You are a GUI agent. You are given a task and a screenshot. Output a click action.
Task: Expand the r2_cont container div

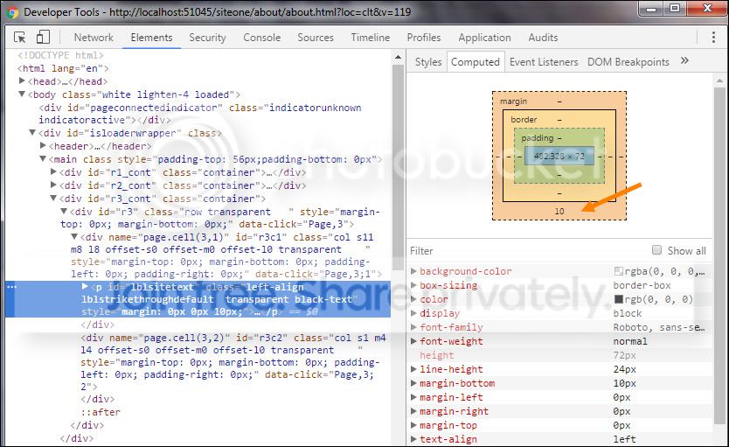tap(53, 185)
